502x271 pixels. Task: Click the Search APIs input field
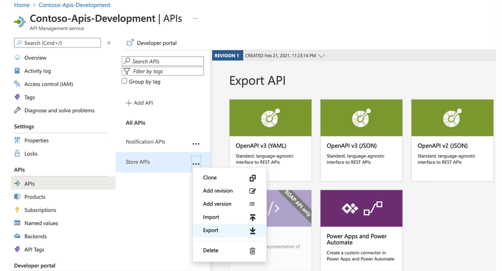163,61
